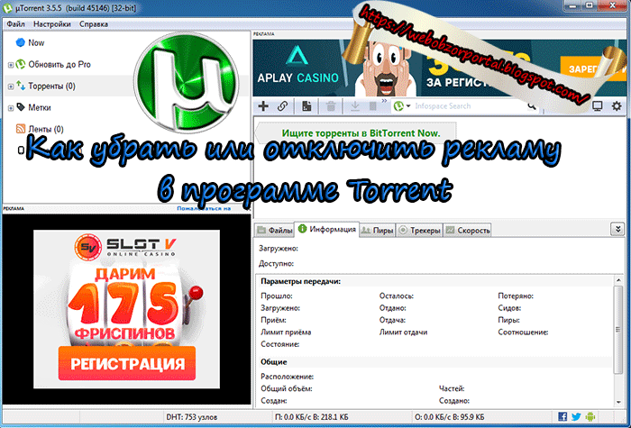Click the Ищите торренты в BitTorrent Now banner
The height and width of the screenshot is (428, 631).
point(357,133)
